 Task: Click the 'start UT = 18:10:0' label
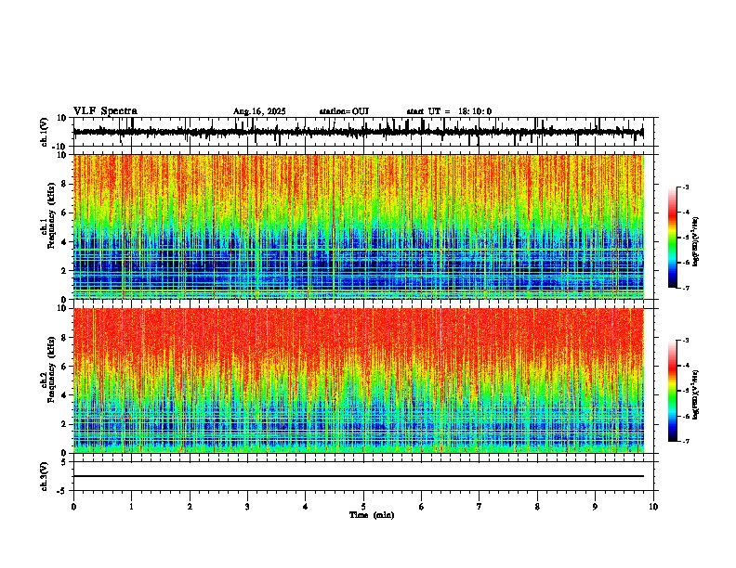click(449, 111)
